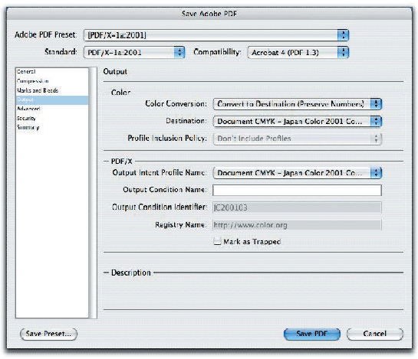Open the Standard PDF/X-1a:2001 dropdown
The image size is (418, 359).
pos(133,52)
